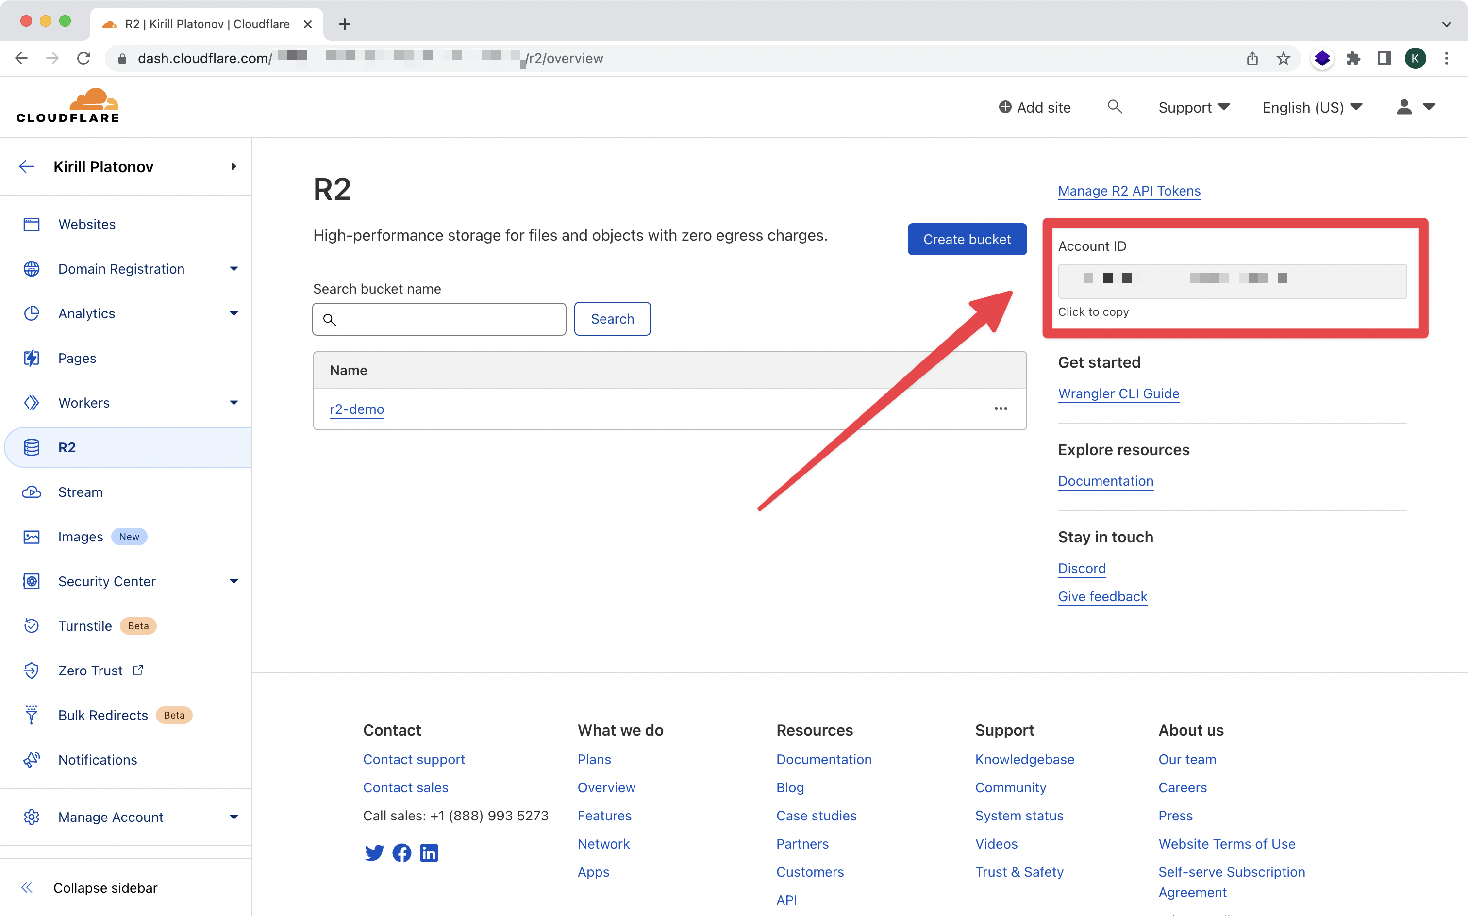The image size is (1468, 916).
Task: Click the Domain Registration globe icon
Action: [x=32, y=268]
